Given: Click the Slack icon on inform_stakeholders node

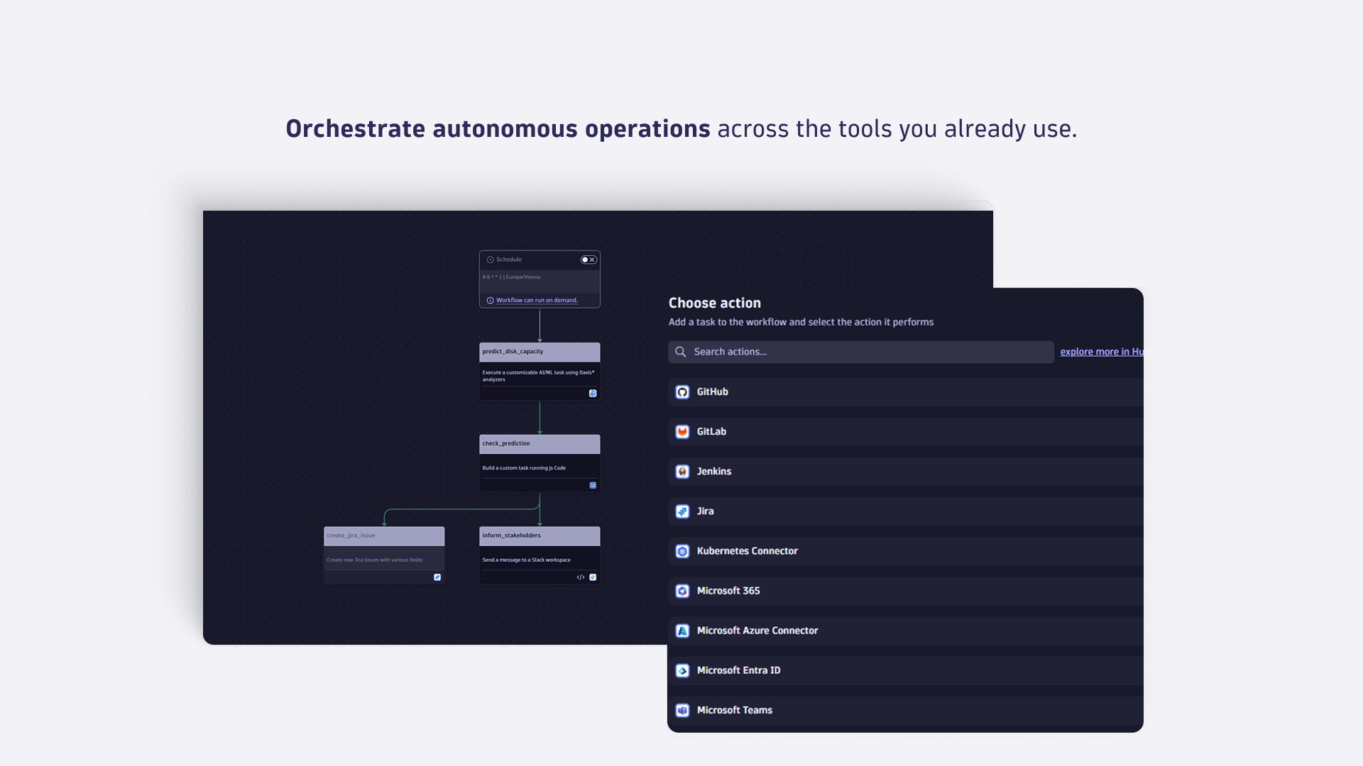Looking at the screenshot, I should pos(593,577).
